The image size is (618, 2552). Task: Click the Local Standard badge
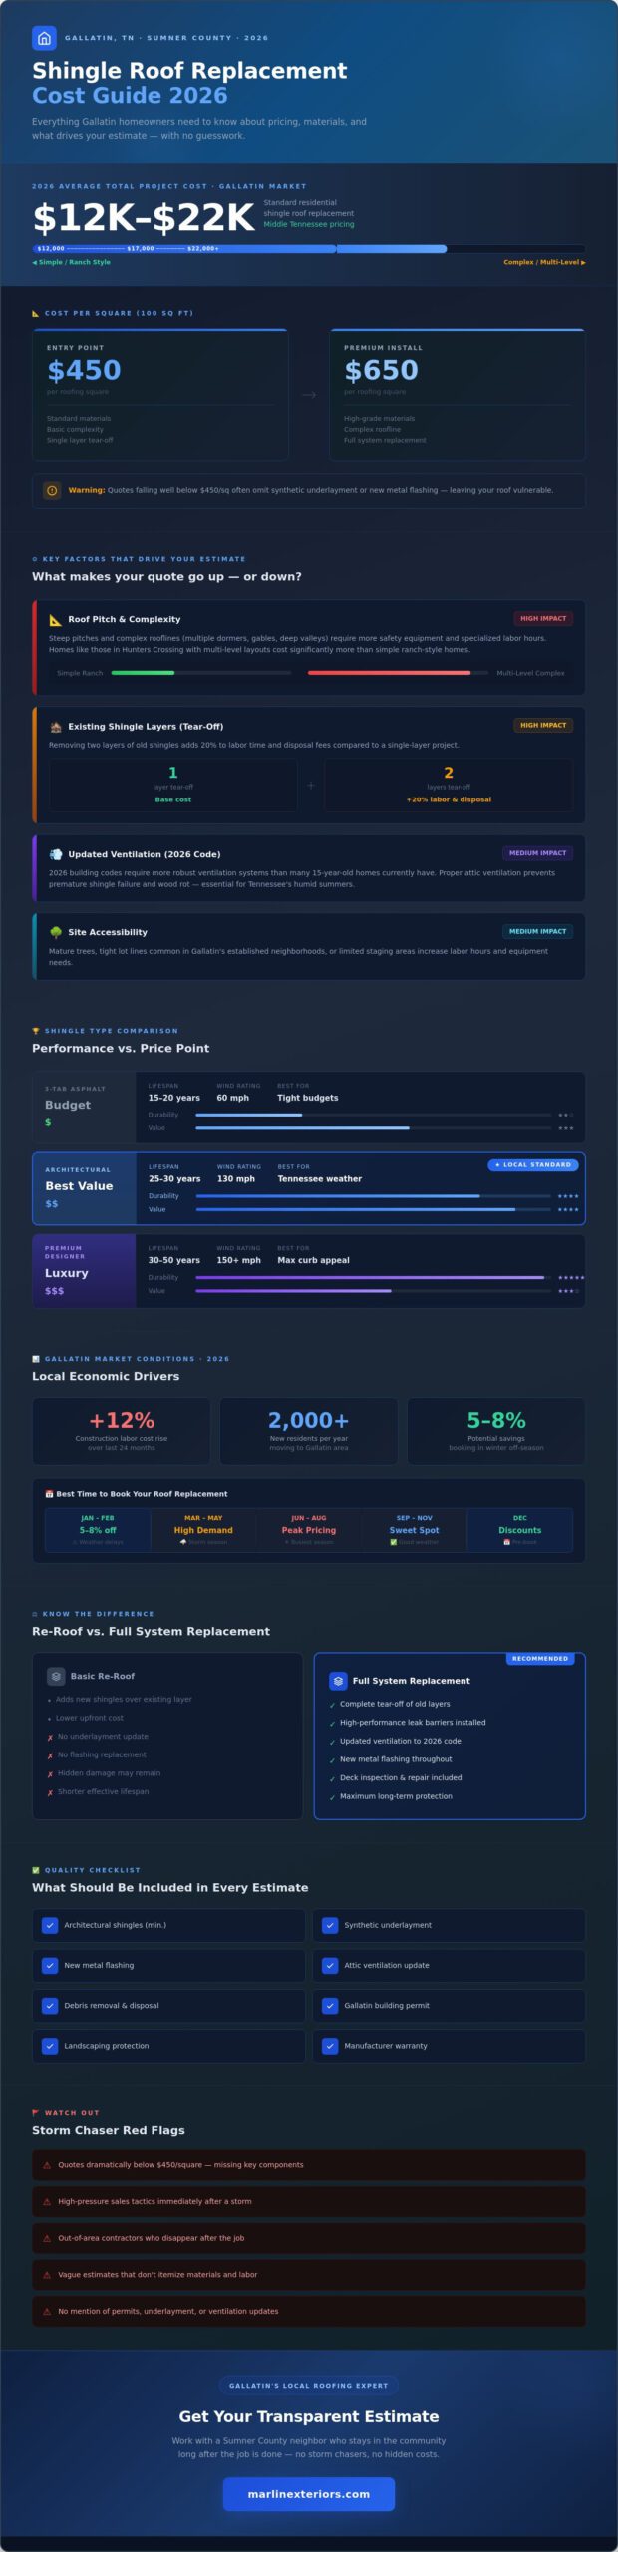tap(532, 1164)
